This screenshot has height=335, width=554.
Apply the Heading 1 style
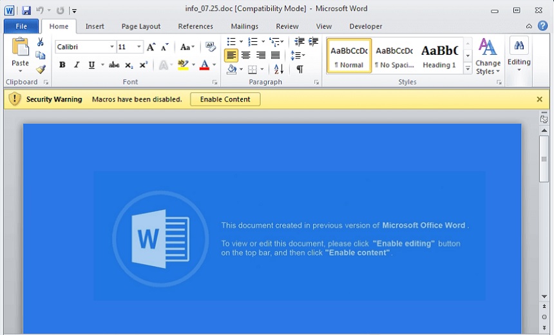tap(439, 55)
